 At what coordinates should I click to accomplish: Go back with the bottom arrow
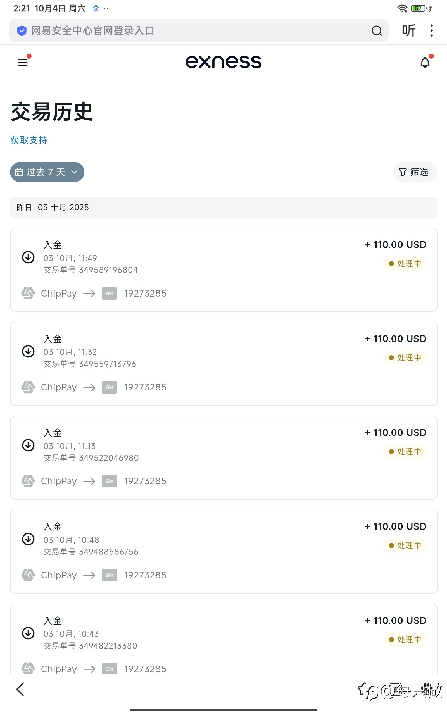[x=20, y=689]
